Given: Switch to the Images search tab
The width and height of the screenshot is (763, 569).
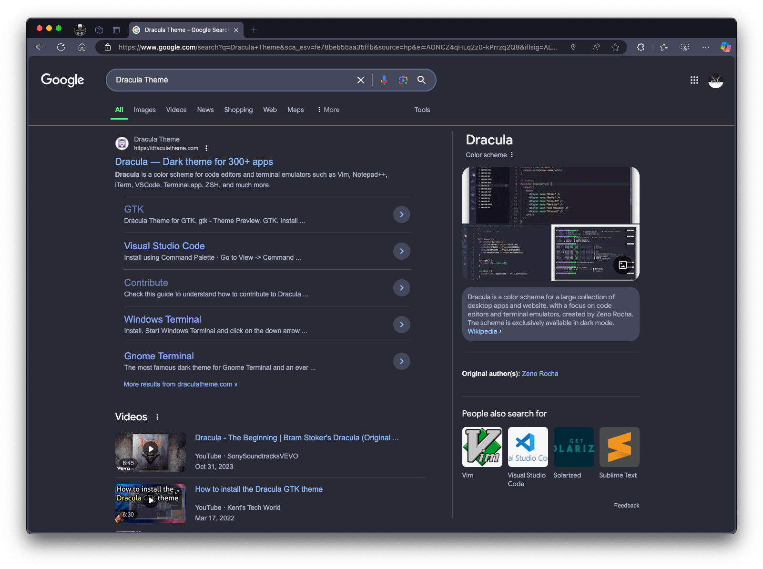Looking at the screenshot, I should (x=144, y=110).
